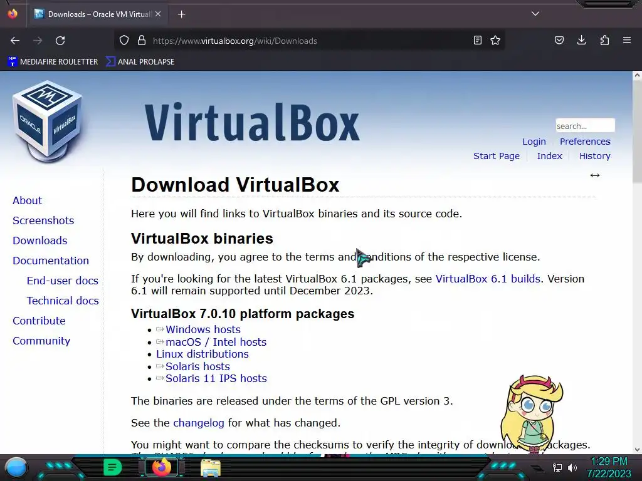Select the Downloads – Oracle VM VirtualBox tab
This screenshot has width=642, height=481.
point(98,14)
